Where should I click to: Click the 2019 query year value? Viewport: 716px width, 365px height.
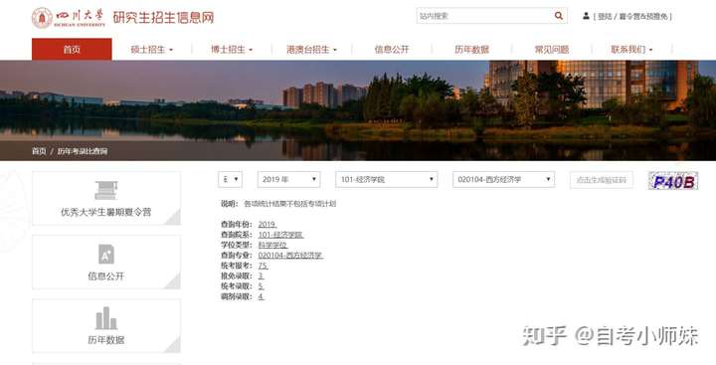268,225
